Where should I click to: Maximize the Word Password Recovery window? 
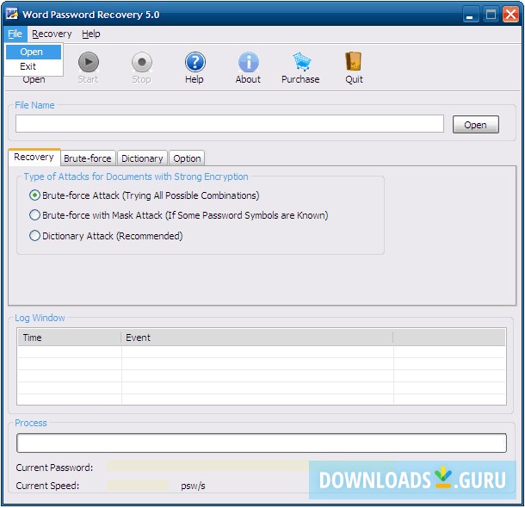click(491, 15)
